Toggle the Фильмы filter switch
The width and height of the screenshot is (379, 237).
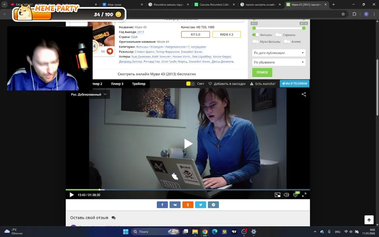coord(256,35)
